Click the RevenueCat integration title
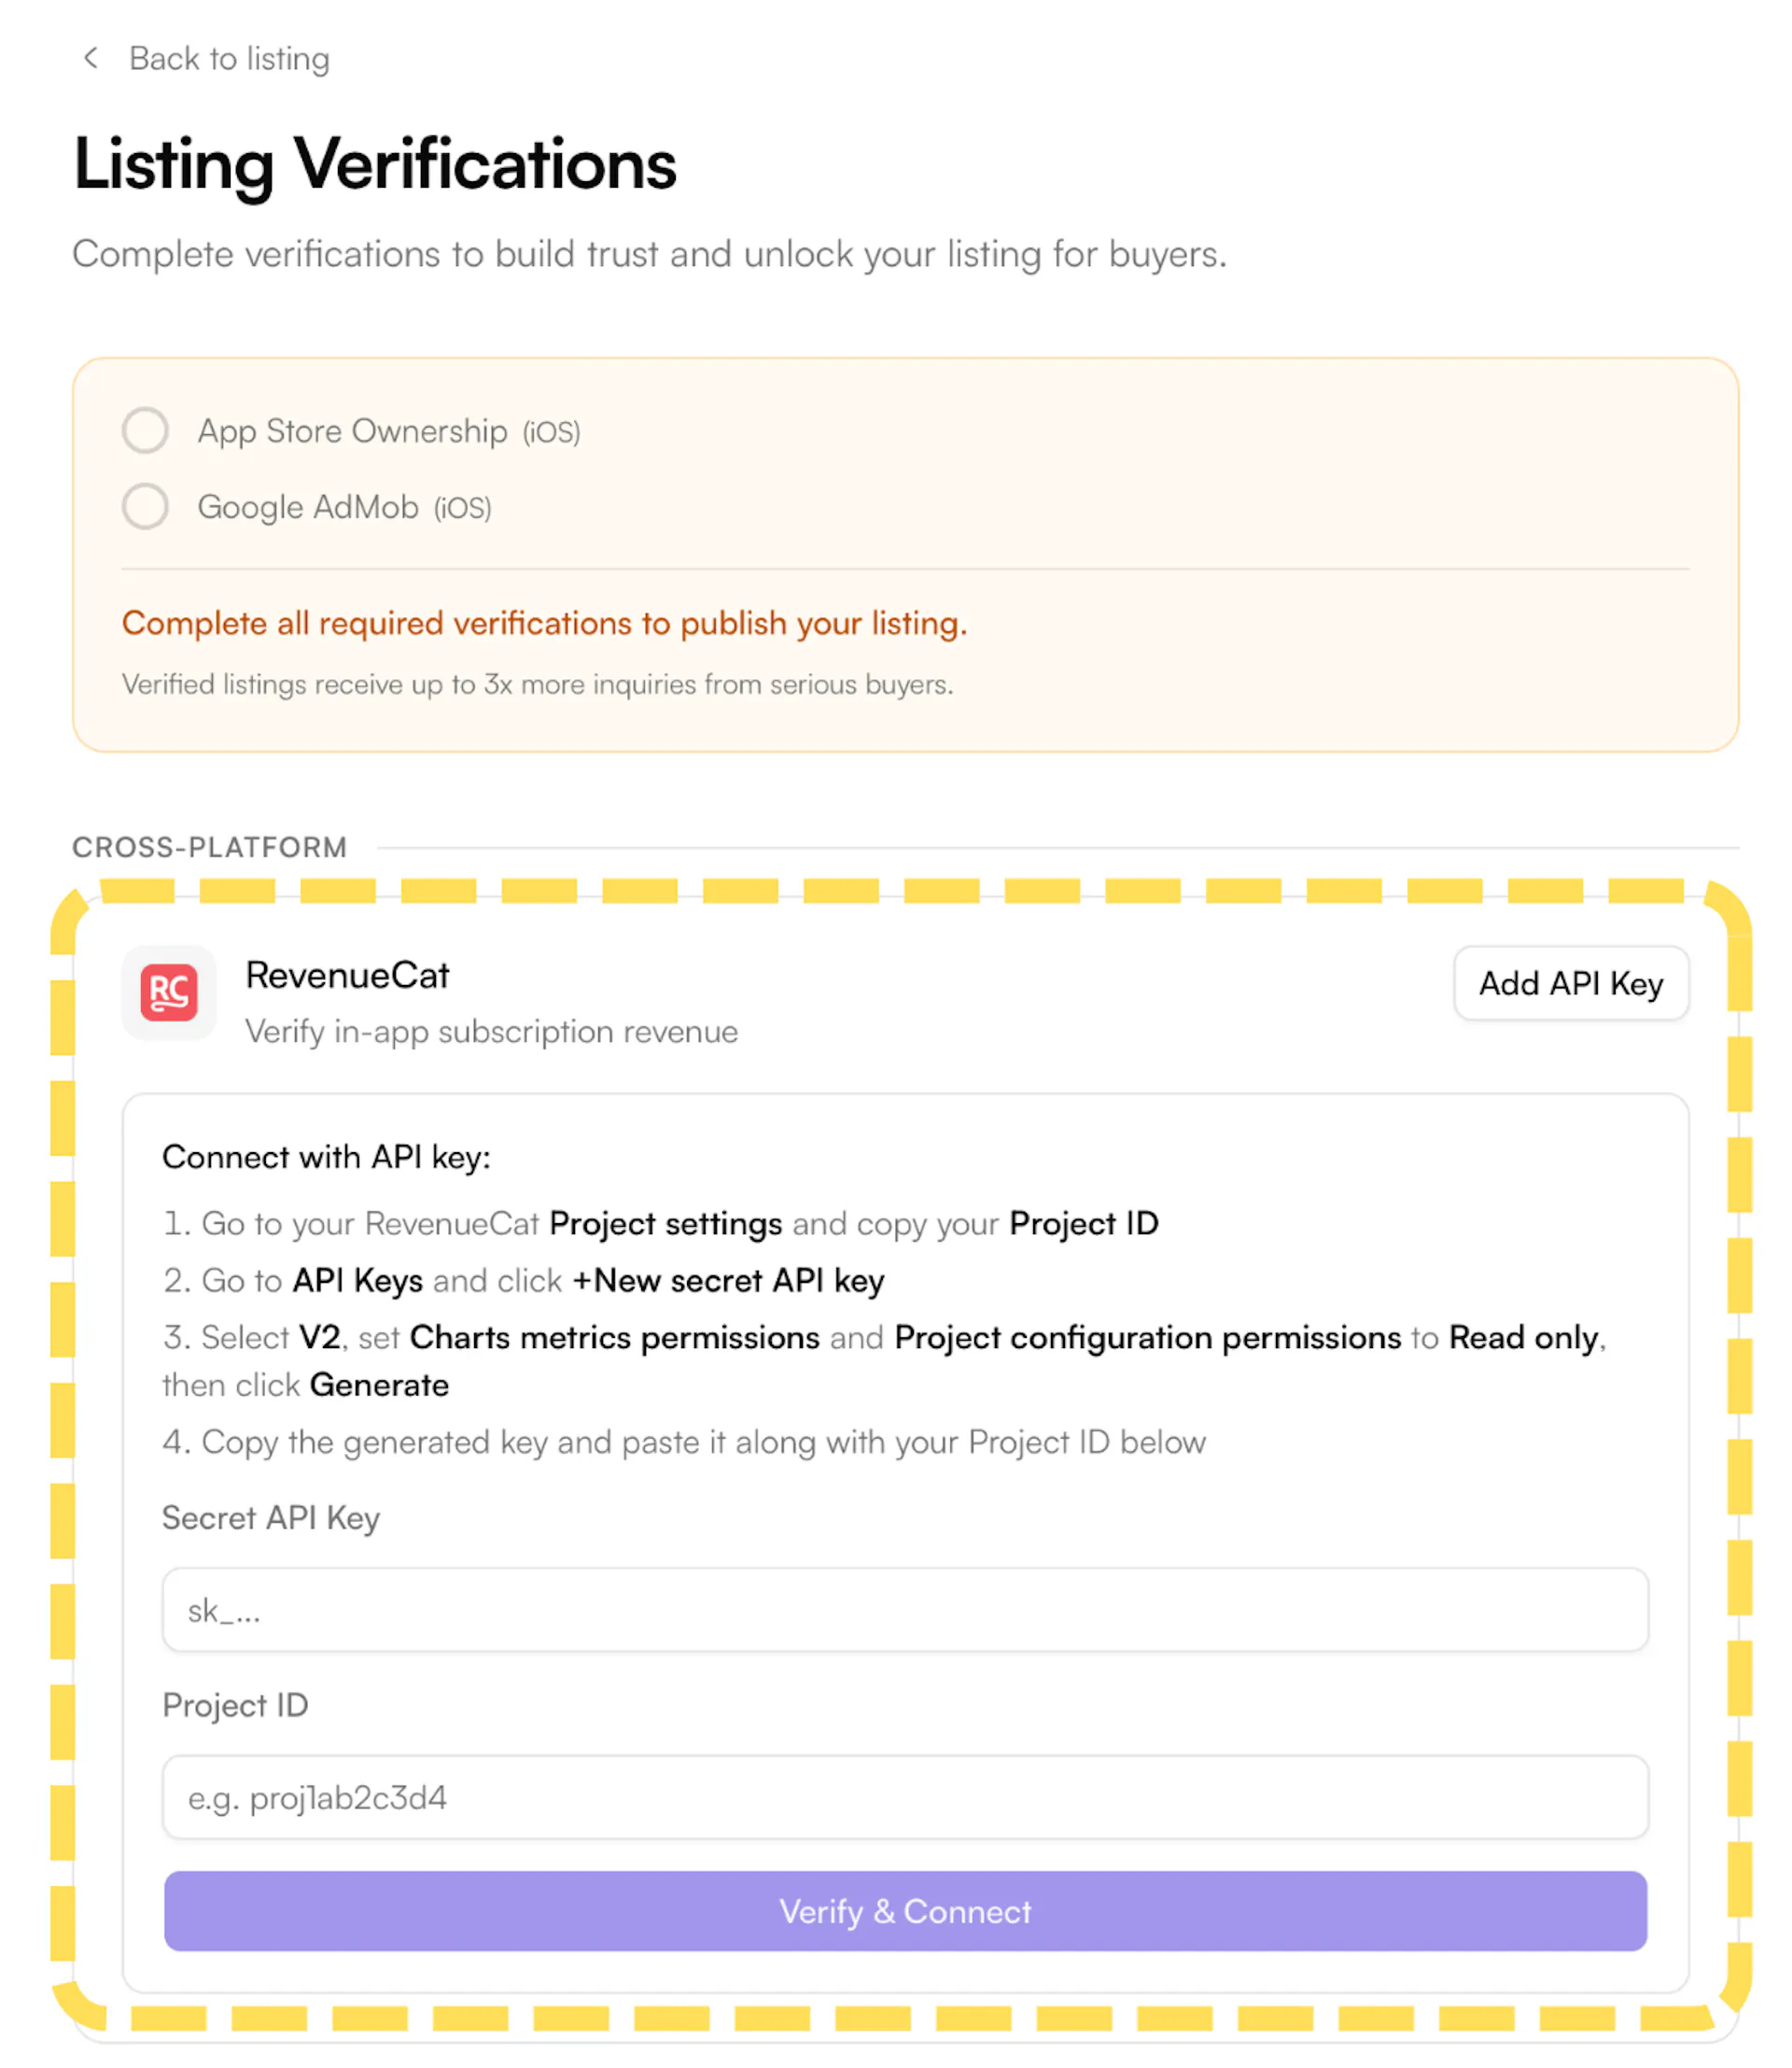Viewport: 1792px width, 2068px height. pyautogui.click(x=347, y=976)
